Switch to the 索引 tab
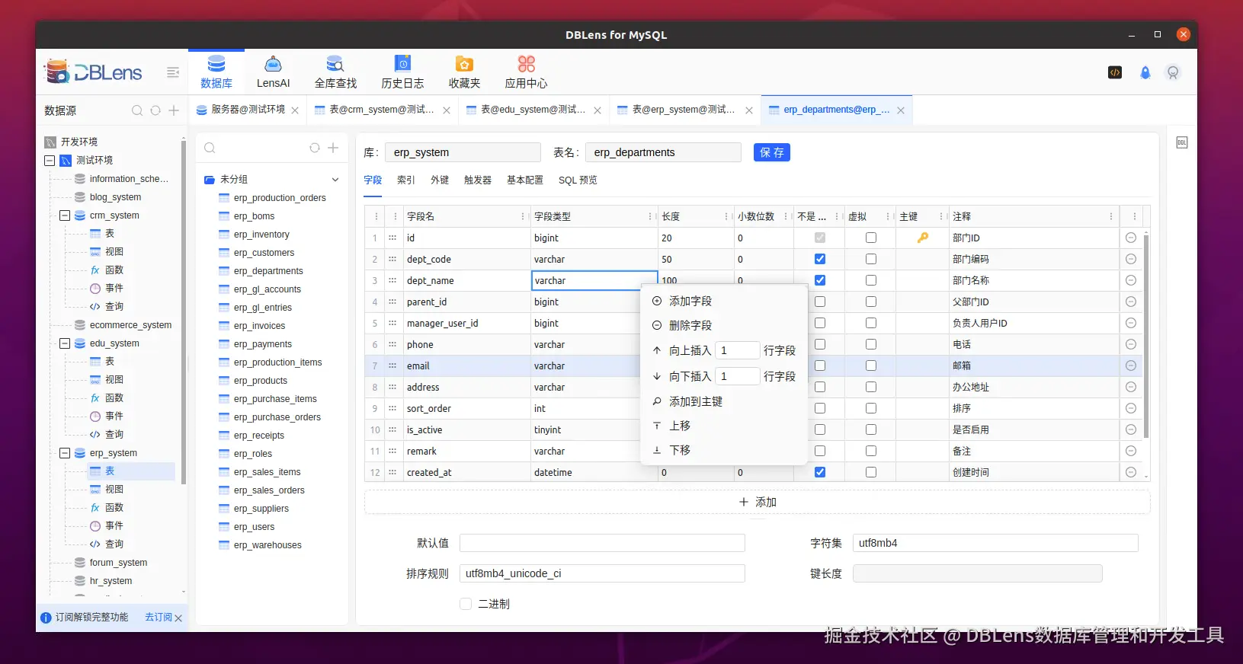This screenshot has height=664, width=1243. 406,180
